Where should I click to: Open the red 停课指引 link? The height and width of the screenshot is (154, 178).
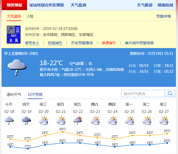tap(109, 43)
